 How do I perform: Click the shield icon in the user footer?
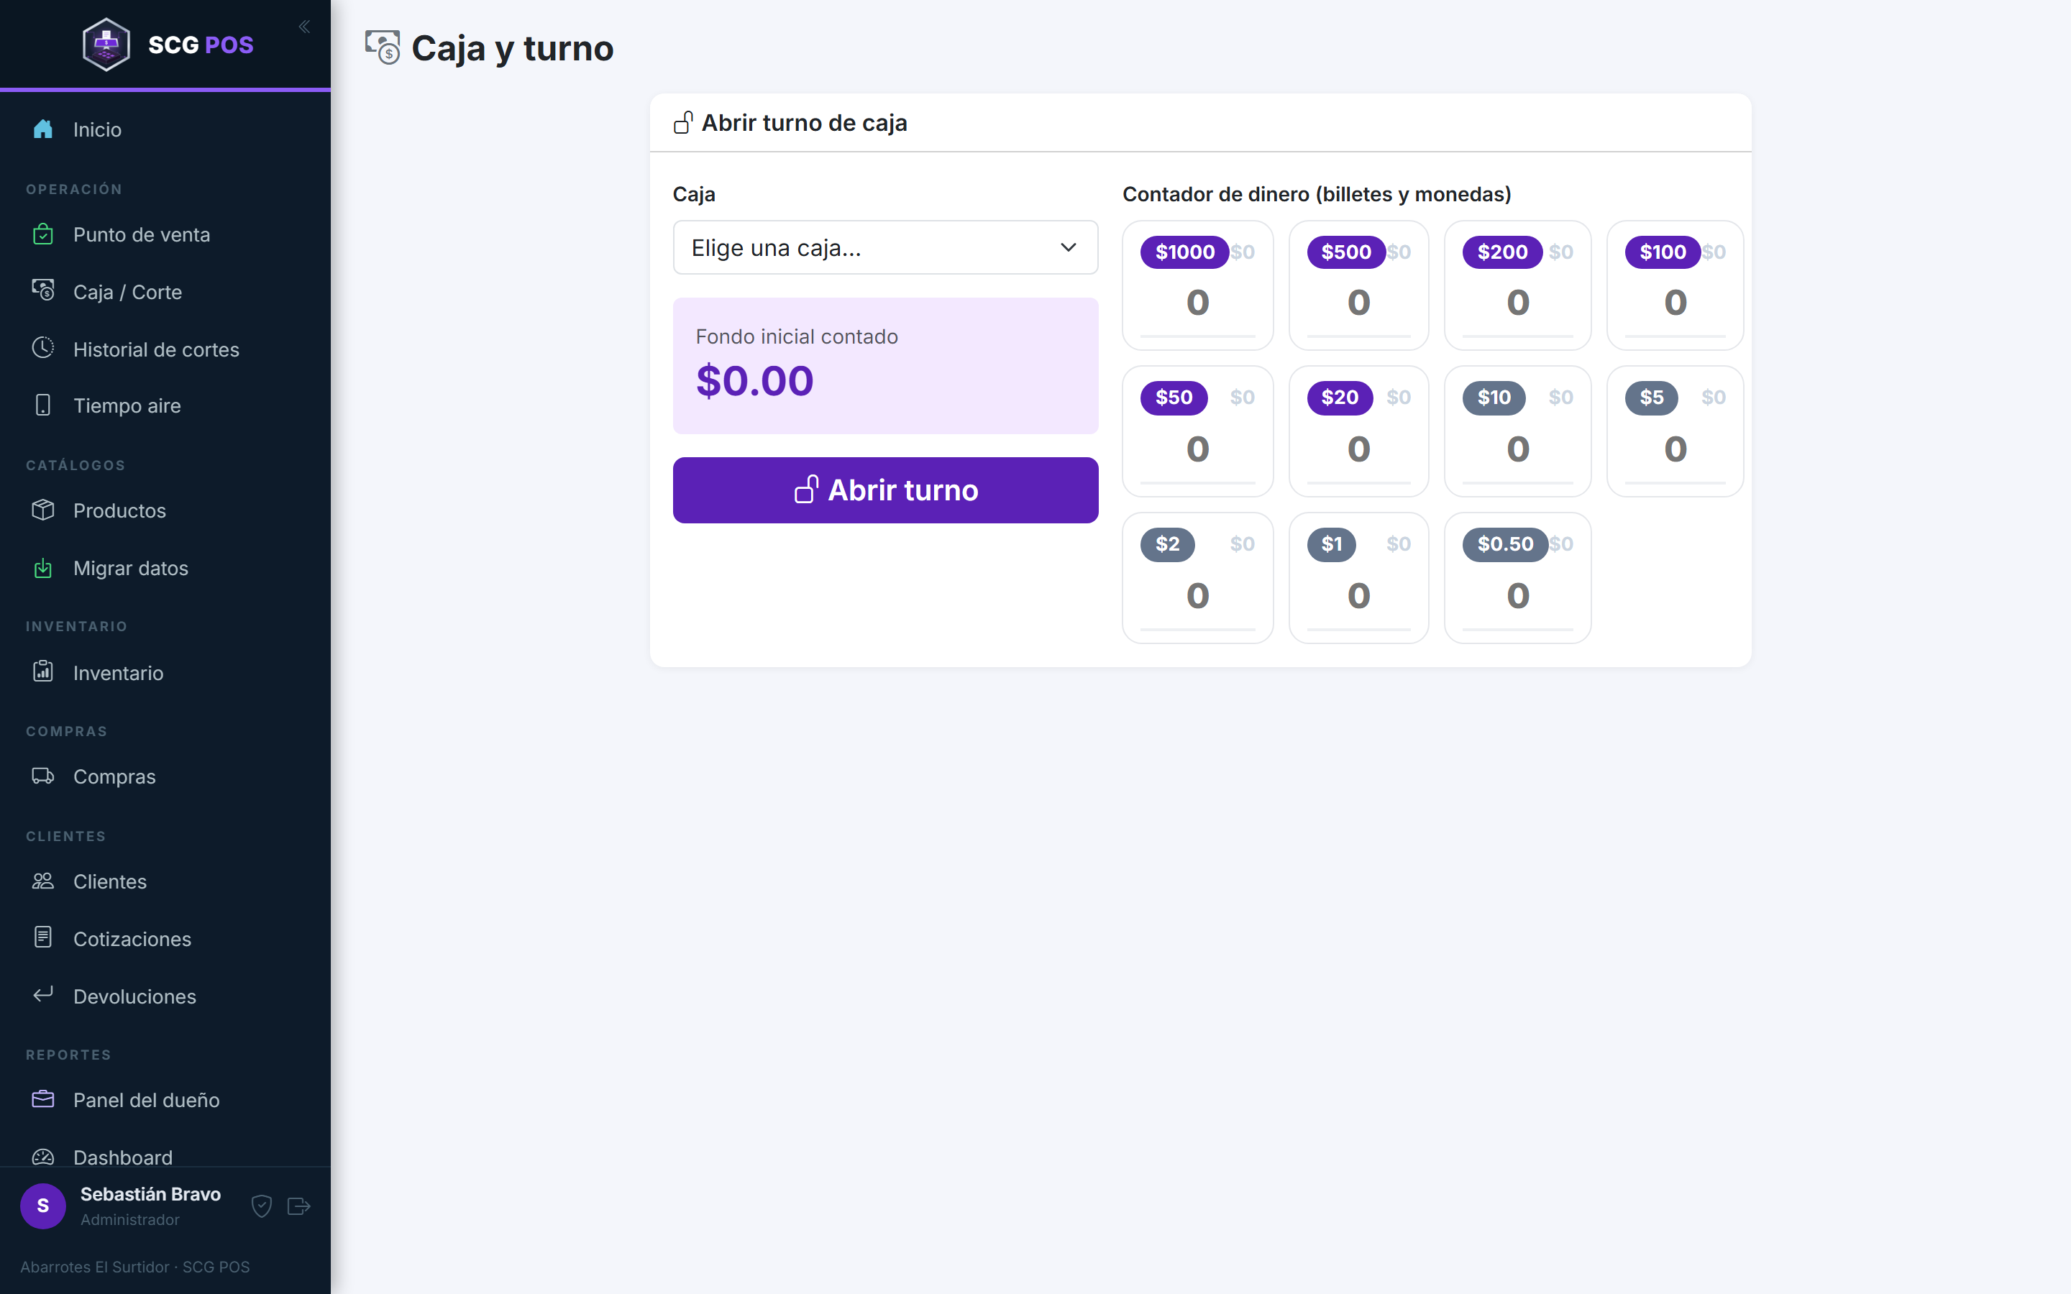pos(262,1206)
